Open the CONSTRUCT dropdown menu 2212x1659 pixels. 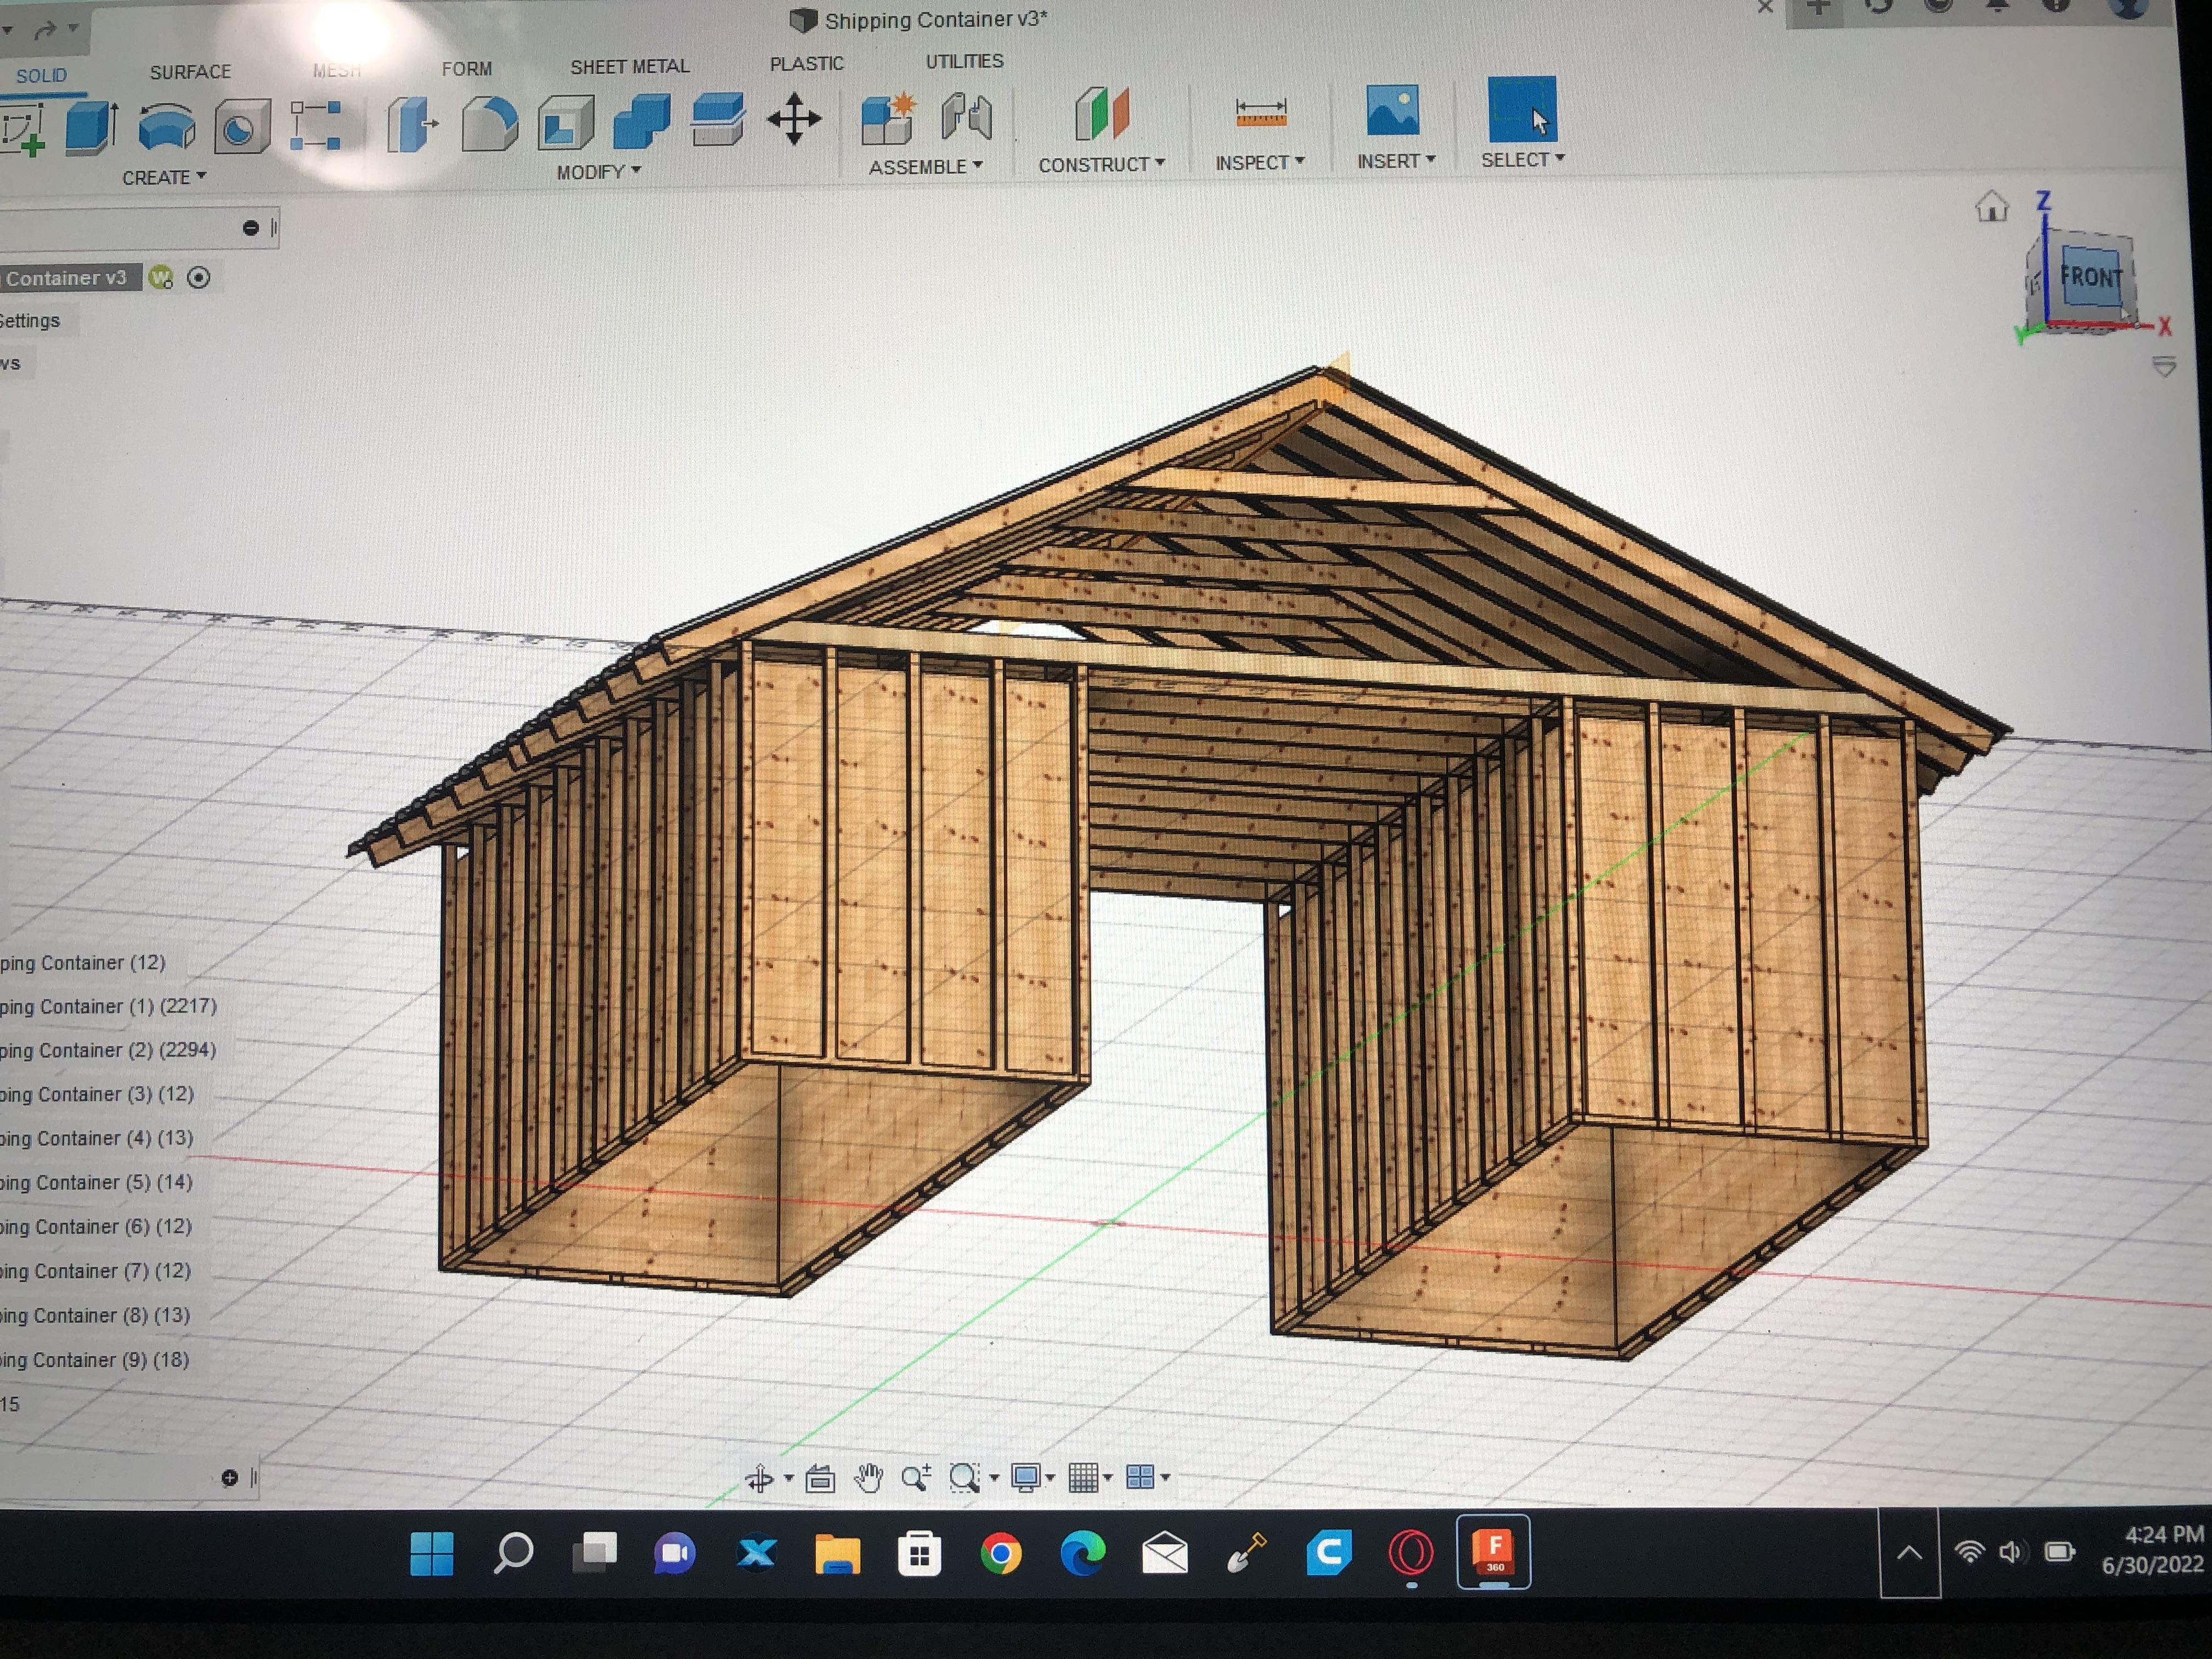(x=1101, y=165)
